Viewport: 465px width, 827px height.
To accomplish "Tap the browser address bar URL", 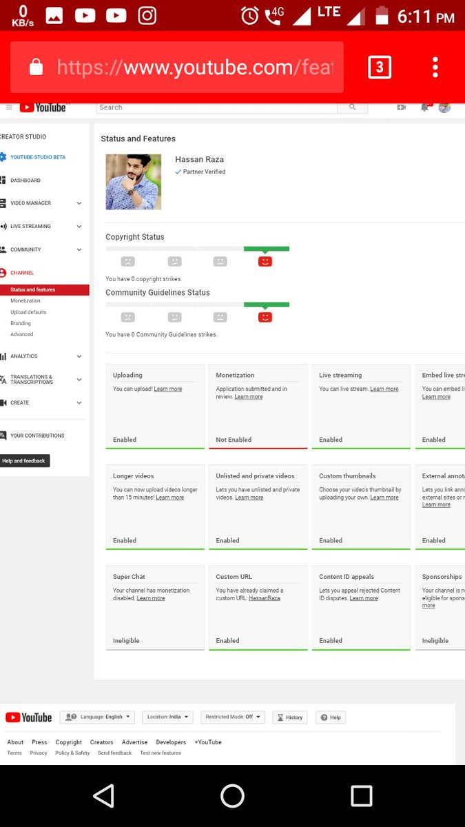I will [195, 67].
